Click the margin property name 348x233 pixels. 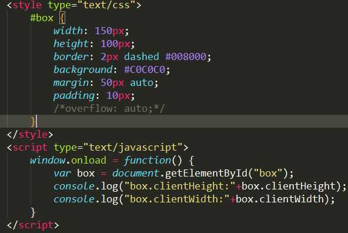click(x=71, y=83)
